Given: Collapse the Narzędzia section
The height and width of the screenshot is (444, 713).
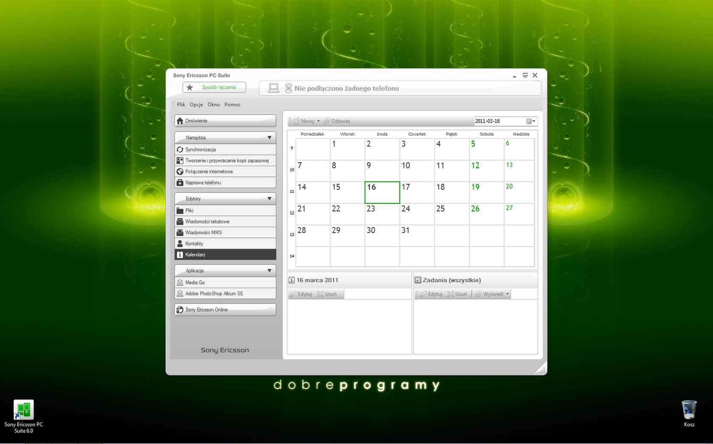Looking at the screenshot, I should pos(269,138).
